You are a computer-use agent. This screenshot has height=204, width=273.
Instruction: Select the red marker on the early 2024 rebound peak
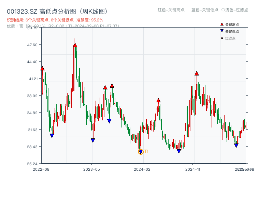click(x=158, y=100)
